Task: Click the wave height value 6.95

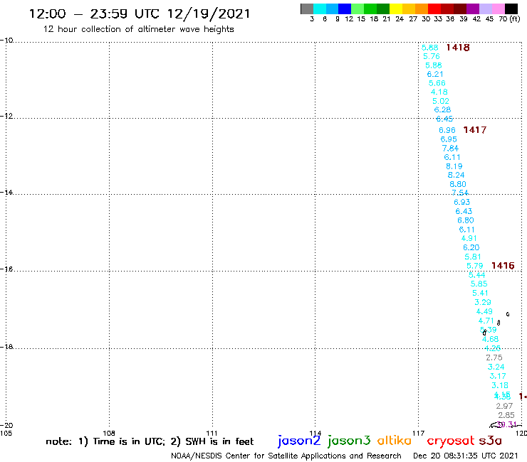Action: point(449,139)
